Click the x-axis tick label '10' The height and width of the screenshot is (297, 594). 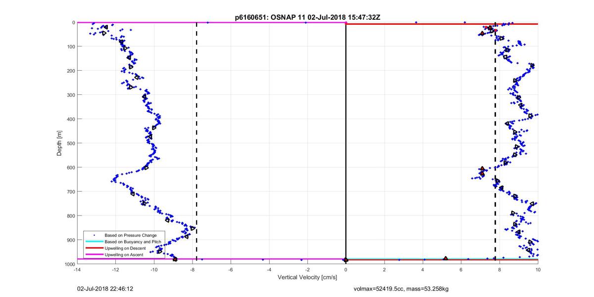[538, 270]
